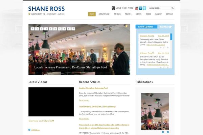Click Read more under Property Tax article
The width and height of the screenshot is (203, 135).
[84, 119]
